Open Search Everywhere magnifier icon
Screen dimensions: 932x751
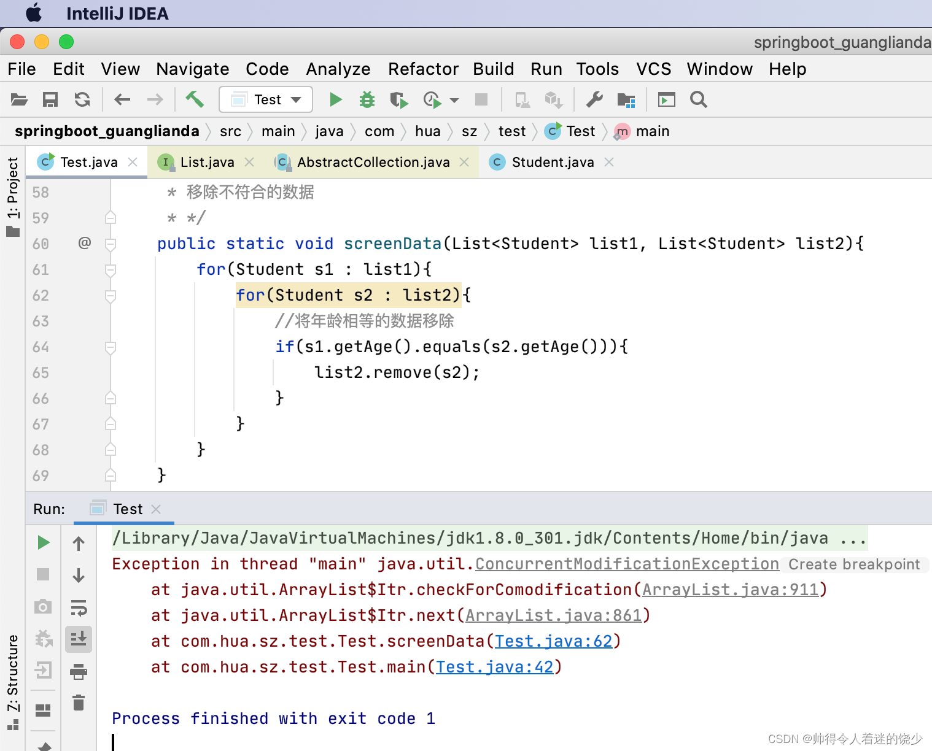[x=699, y=99]
